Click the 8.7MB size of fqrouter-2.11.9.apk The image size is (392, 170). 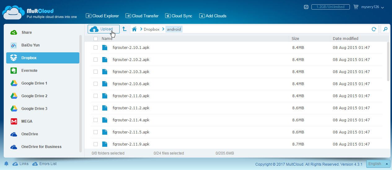[x=298, y=144]
